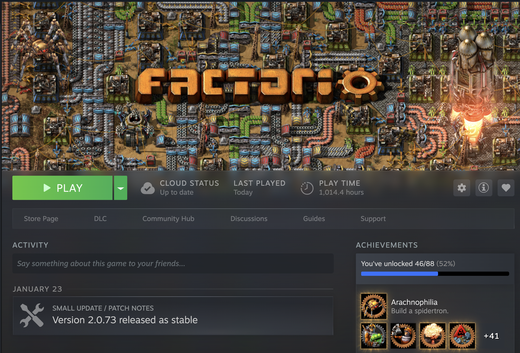Open game settings gear icon

click(x=462, y=188)
